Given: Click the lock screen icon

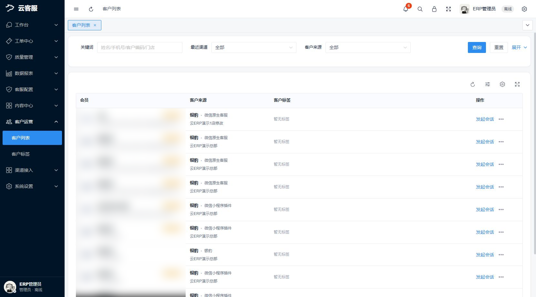Looking at the screenshot, I should pos(434,9).
